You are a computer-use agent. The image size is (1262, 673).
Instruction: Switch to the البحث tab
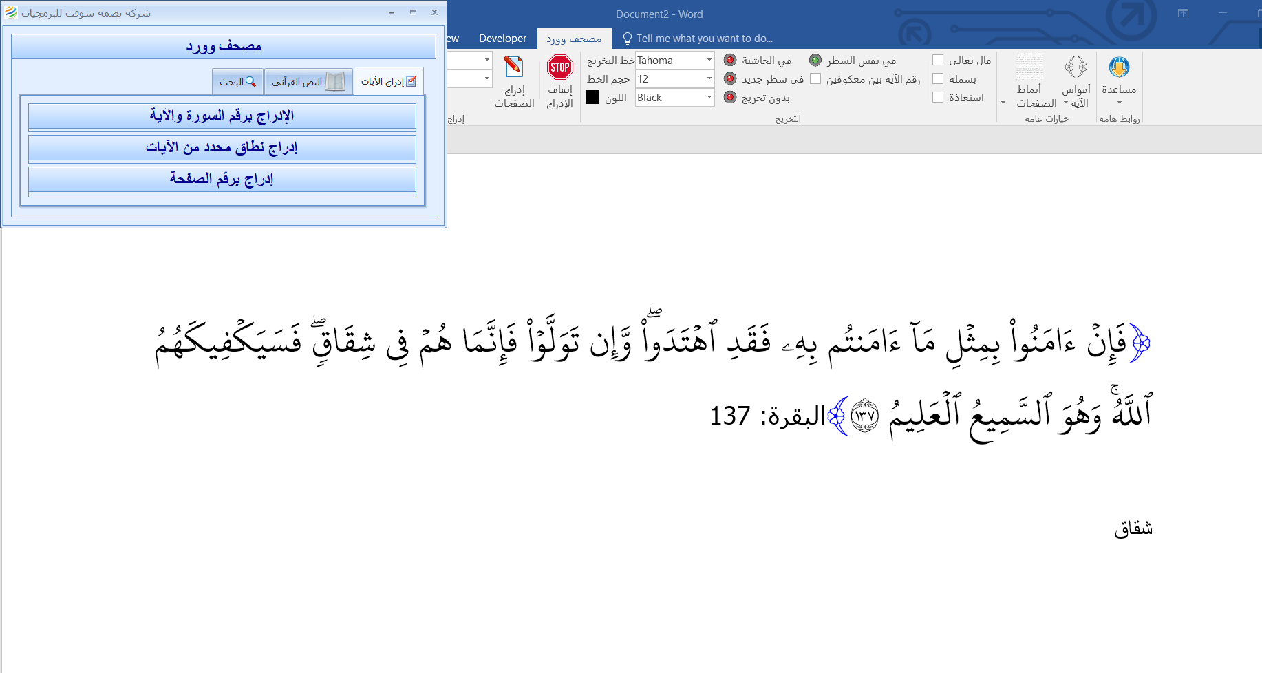click(x=237, y=82)
